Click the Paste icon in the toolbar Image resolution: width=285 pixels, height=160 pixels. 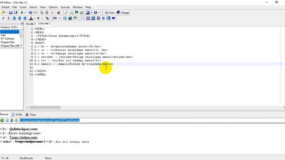[x=47, y=12]
